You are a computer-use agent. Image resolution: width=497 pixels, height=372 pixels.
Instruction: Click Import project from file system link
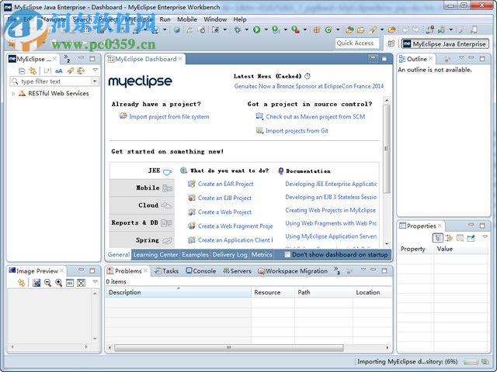tap(169, 116)
